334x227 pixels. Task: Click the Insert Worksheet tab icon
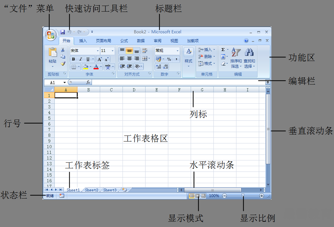point(125,190)
